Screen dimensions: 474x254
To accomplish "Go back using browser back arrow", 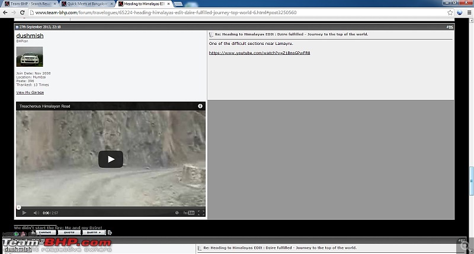I will (5, 12).
